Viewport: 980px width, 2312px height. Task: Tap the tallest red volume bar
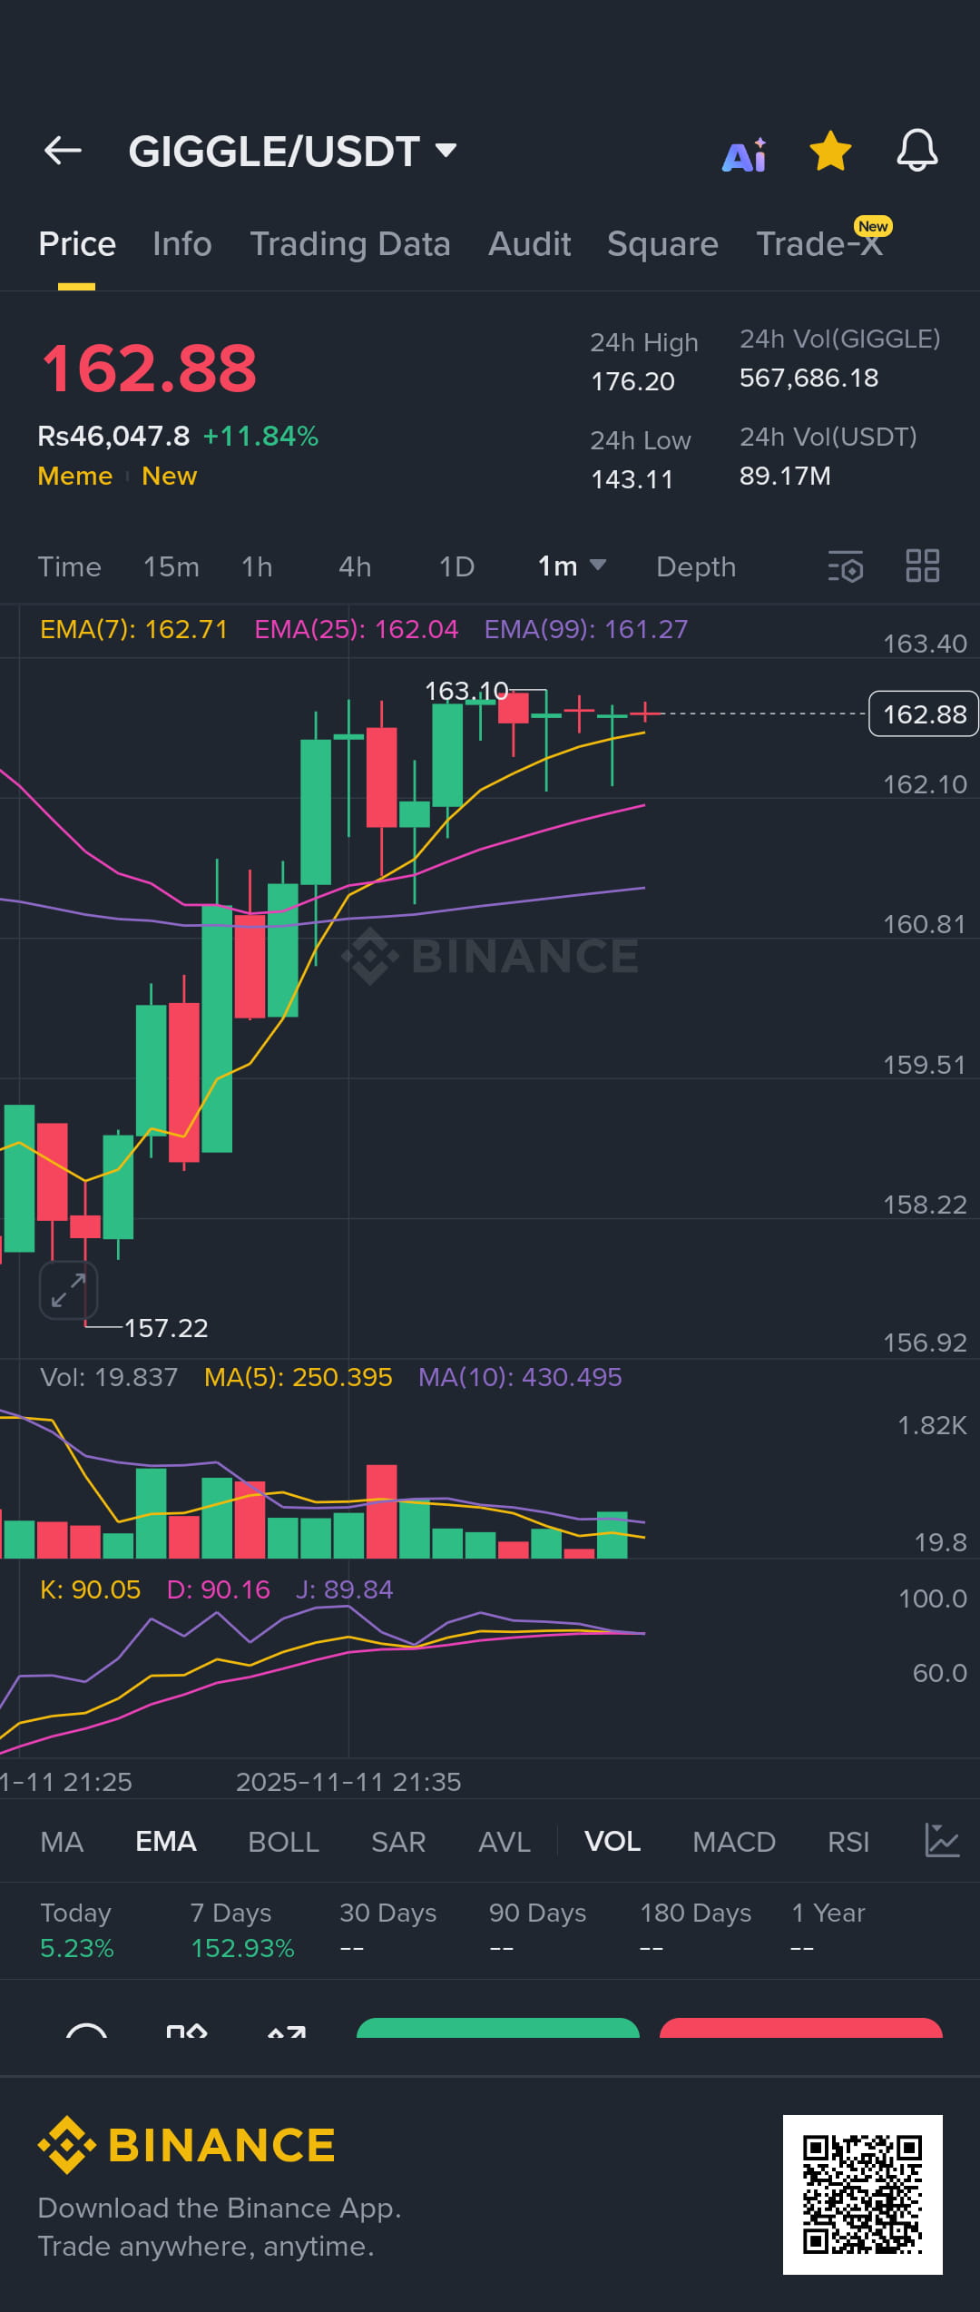[x=382, y=1511]
